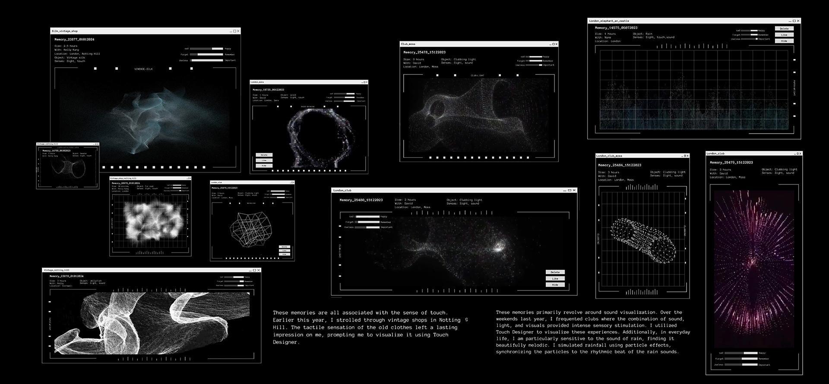The height and width of the screenshot is (384, 829).
Task: Adjust Useless-Important slider in Silk_vintage_shop window
Action: (x=206, y=60)
